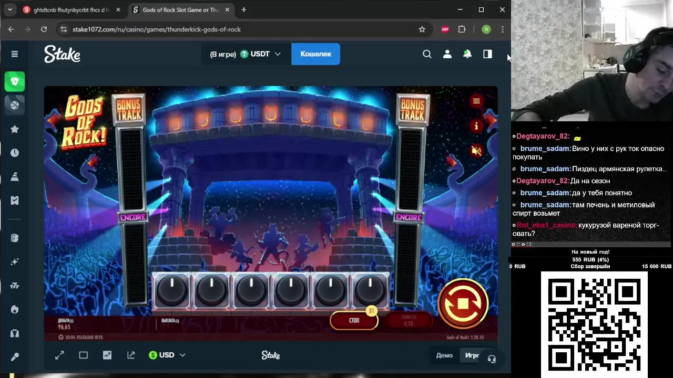The width and height of the screenshot is (673, 378).
Task: Close the first browser tab
Action: [x=118, y=10]
